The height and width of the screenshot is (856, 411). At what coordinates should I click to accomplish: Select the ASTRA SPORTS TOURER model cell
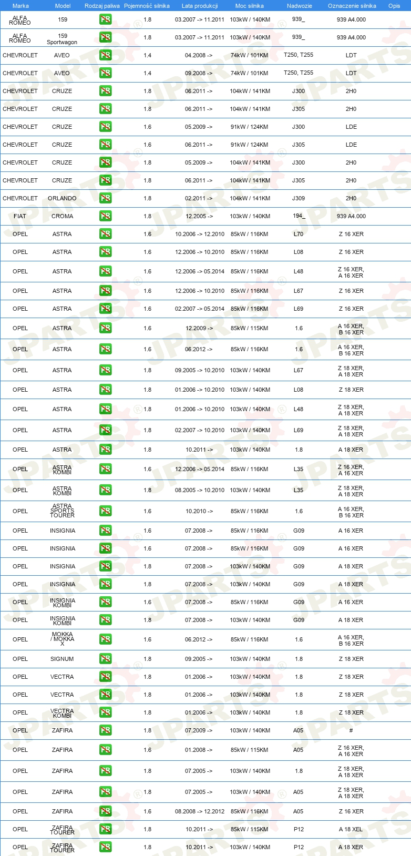[62, 511]
